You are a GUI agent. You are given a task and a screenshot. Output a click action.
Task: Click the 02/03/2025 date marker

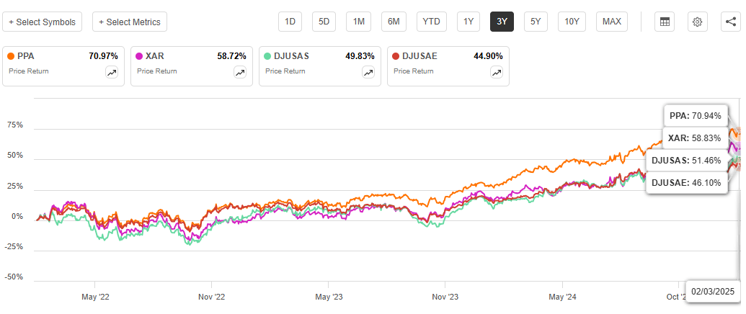coord(713,291)
